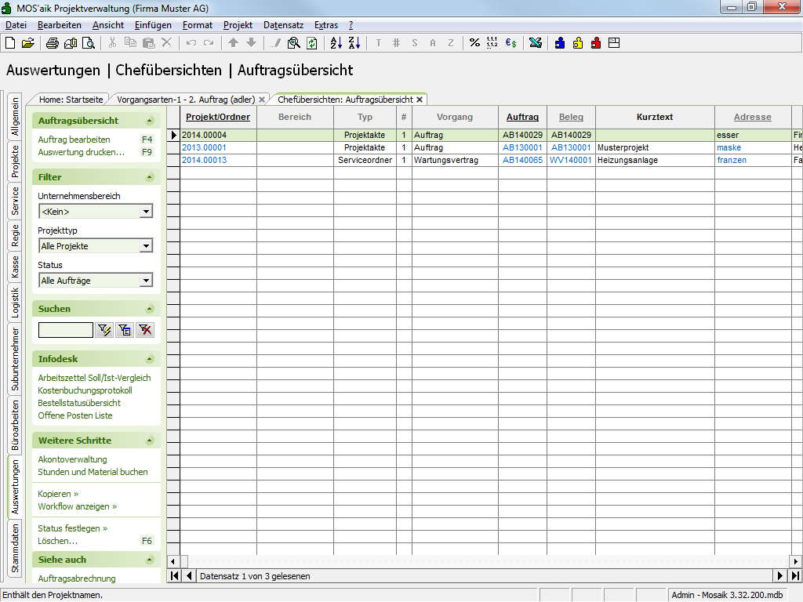This screenshot has width=803, height=602.
Task: Open project link 2013.00001
Action: 204,147
